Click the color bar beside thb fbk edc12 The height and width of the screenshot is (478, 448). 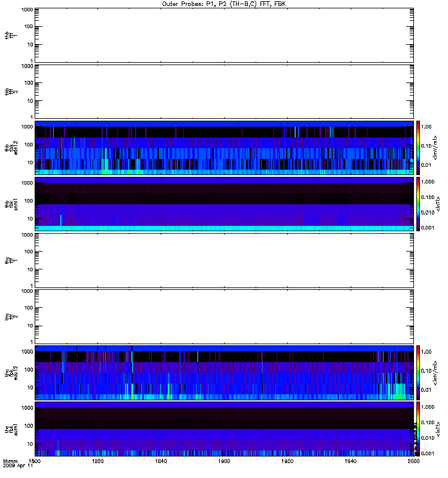click(418, 148)
